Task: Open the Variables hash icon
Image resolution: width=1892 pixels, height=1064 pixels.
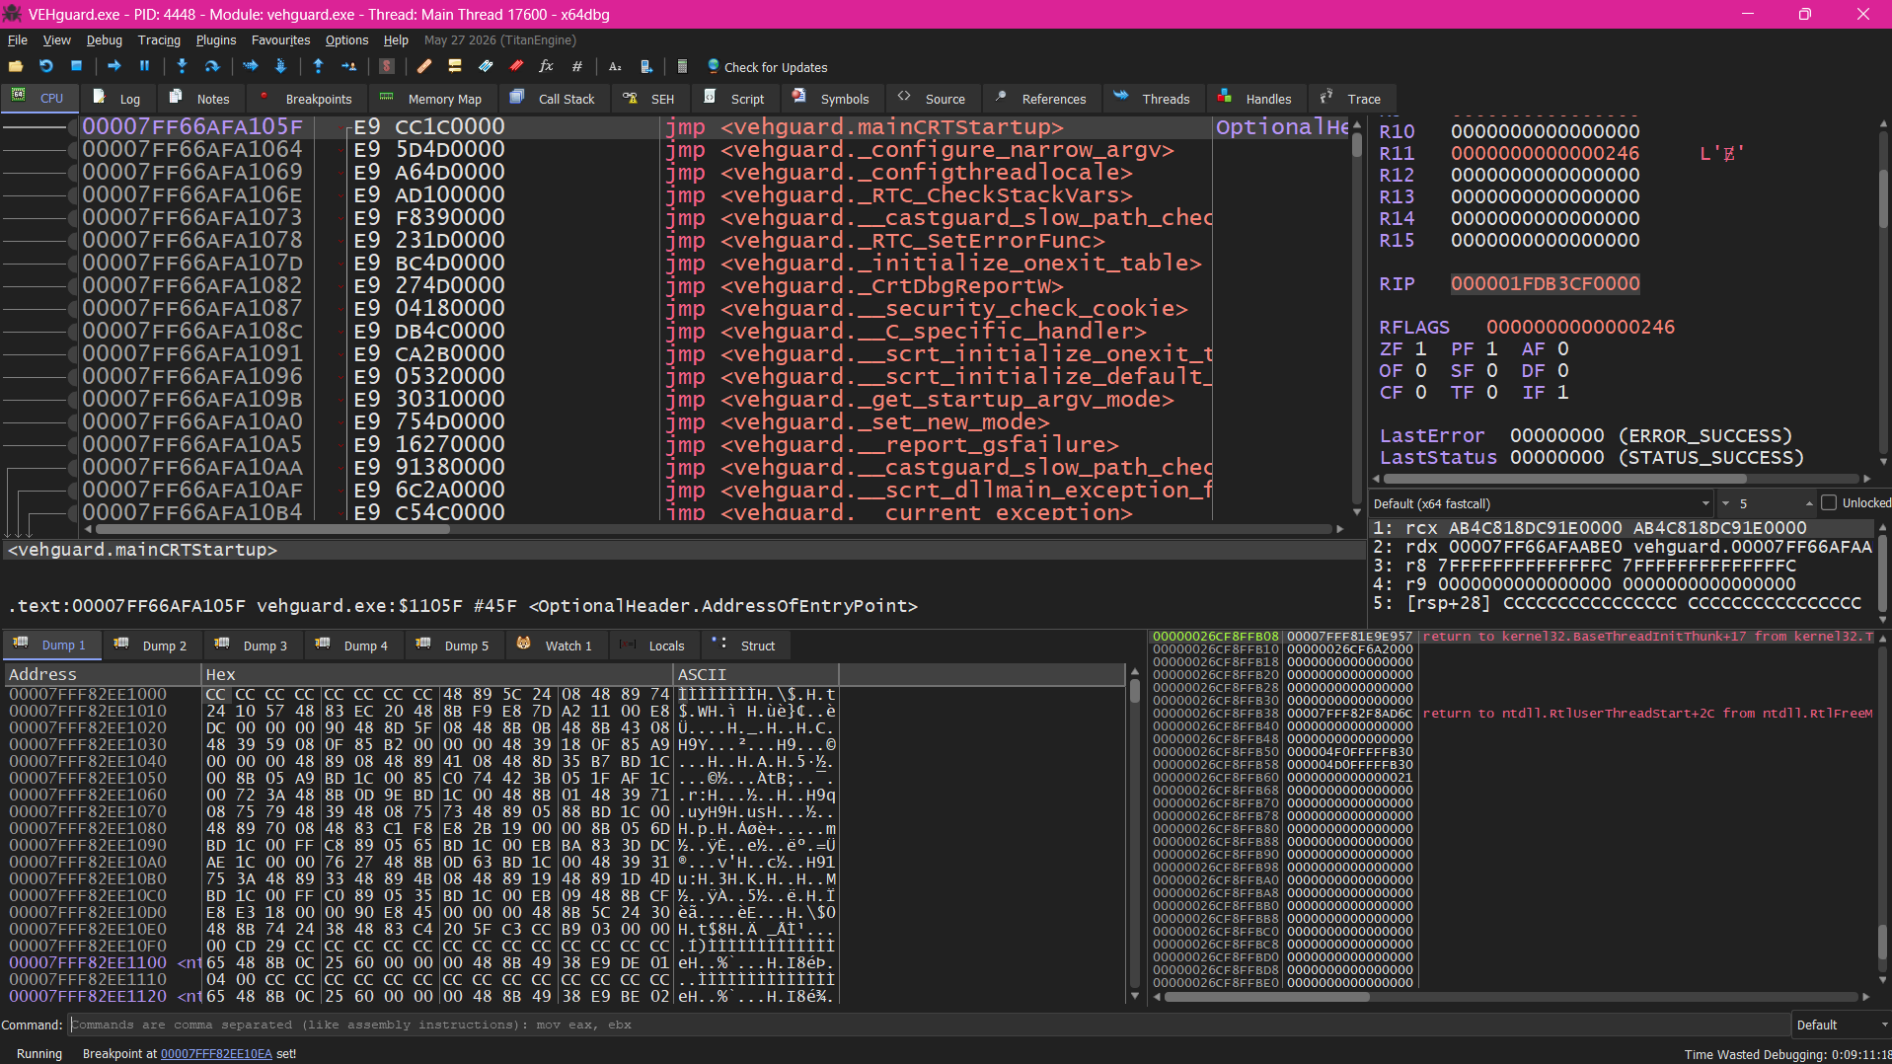Action: 577,66
